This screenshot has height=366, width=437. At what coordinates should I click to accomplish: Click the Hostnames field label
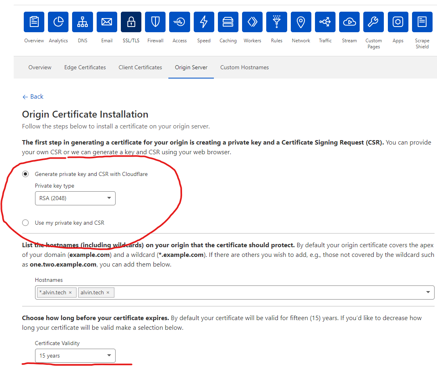tap(49, 280)
